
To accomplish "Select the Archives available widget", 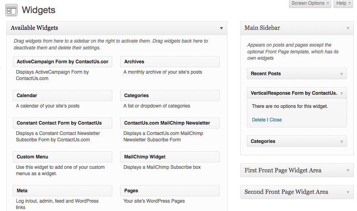I will 170,62.
